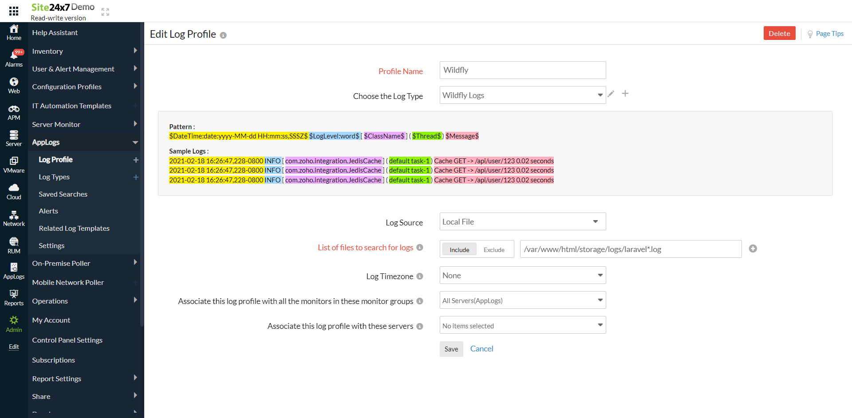Click the apps grid icon at top left
This screenshot has height=418, width=852.
click(13, 11)
